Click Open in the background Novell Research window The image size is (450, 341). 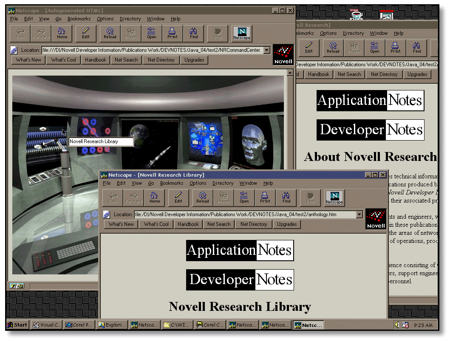tap(374, 48)
